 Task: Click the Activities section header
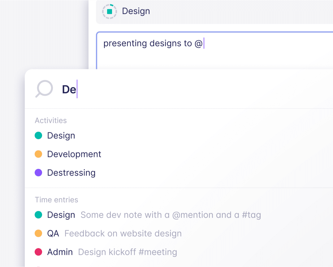[x=51, y=120]
